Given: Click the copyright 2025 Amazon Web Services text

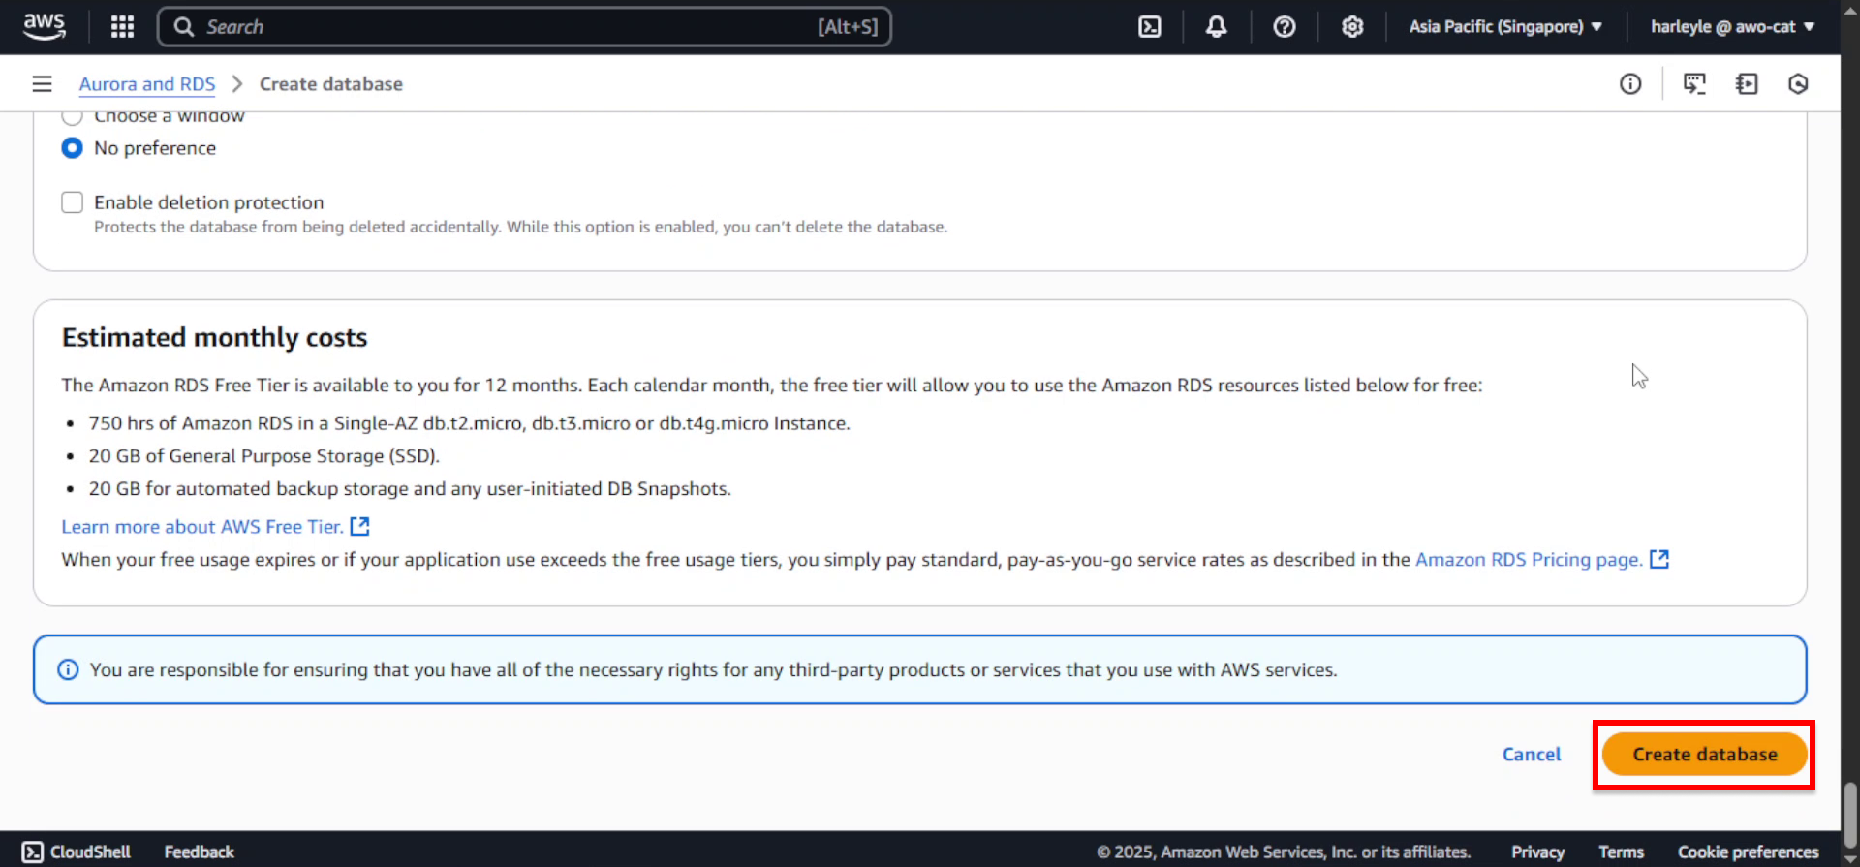Looking at the screenshot, I should click(1284, 852).
